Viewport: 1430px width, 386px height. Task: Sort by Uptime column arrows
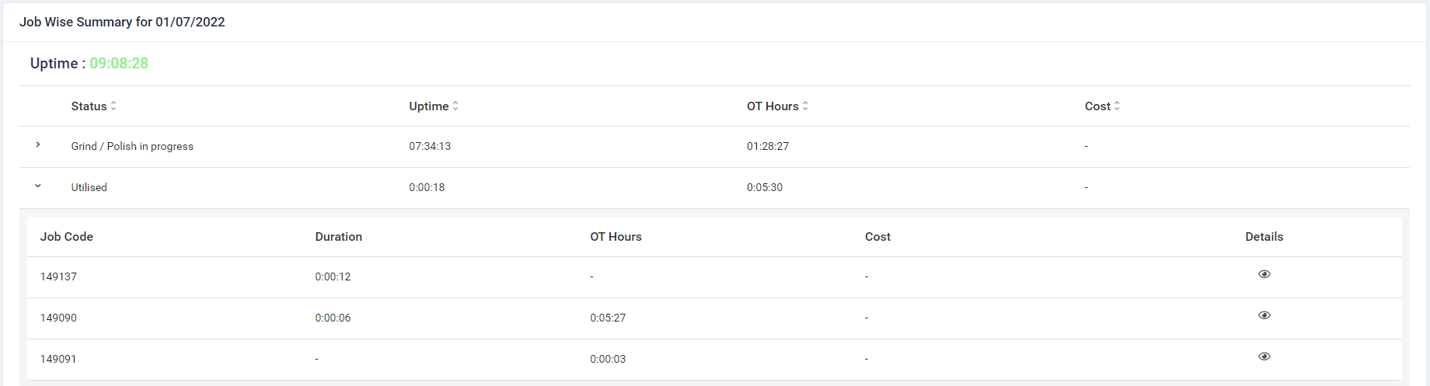coord(455,106)
